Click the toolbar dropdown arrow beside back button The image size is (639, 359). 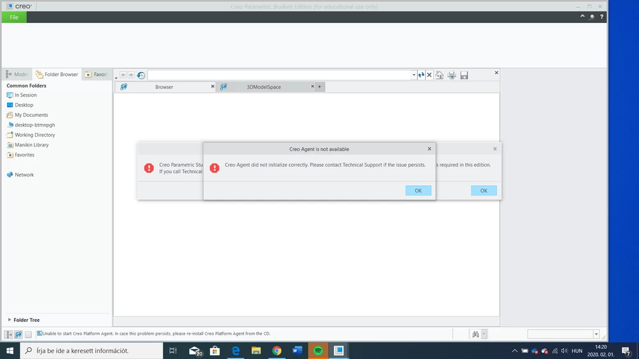click(x=116, y=77)
